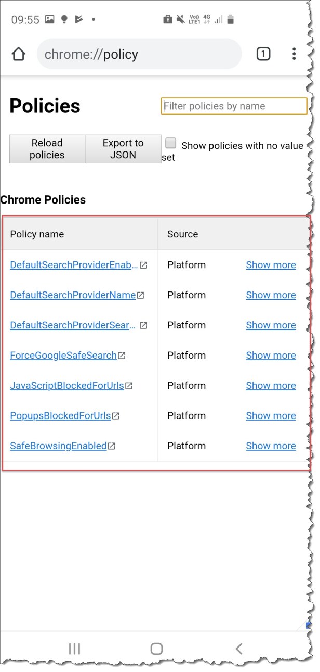Click the Filter policies by name field
Image resolution: width=320 pixels, height=672 pixels.
234,106
